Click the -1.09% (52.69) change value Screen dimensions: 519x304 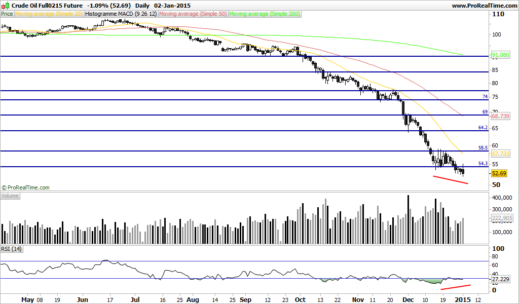pos(109,6)
